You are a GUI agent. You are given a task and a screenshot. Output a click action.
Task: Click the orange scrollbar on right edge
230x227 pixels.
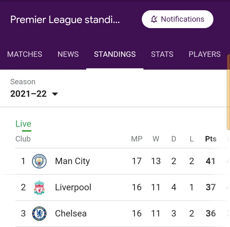click(x=228, y=92)
